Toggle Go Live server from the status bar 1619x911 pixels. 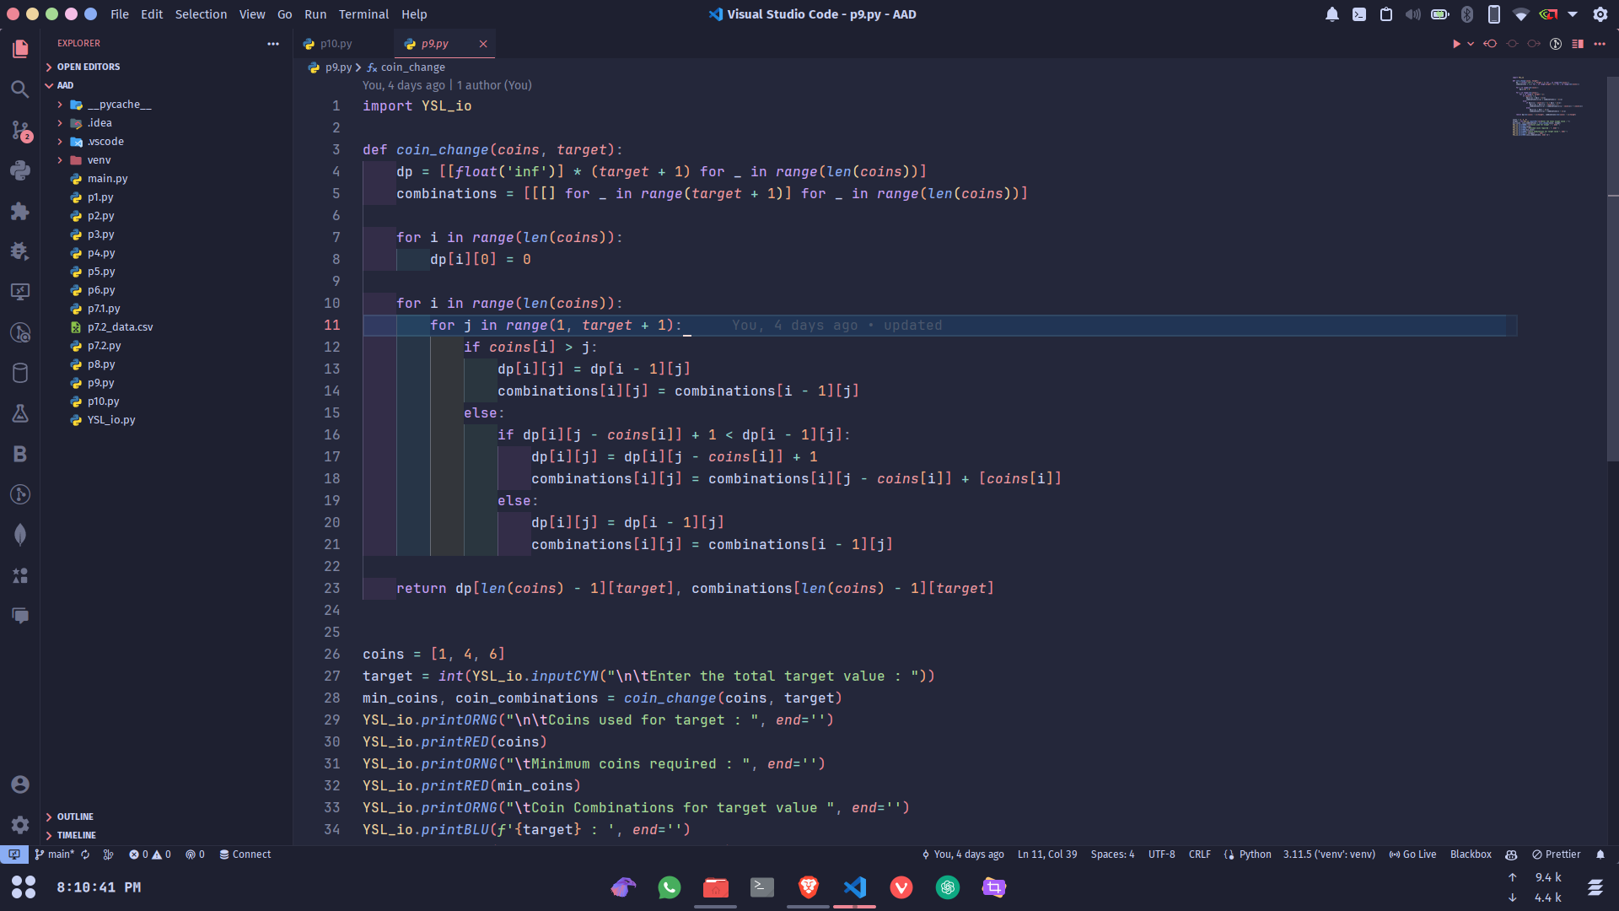click(x=1415, y=854)
